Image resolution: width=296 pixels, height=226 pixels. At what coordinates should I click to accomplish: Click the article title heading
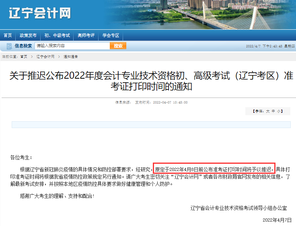coord(151,81)
